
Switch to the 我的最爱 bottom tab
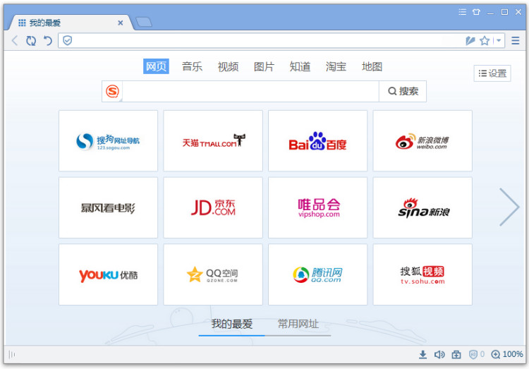coord(232,324)
